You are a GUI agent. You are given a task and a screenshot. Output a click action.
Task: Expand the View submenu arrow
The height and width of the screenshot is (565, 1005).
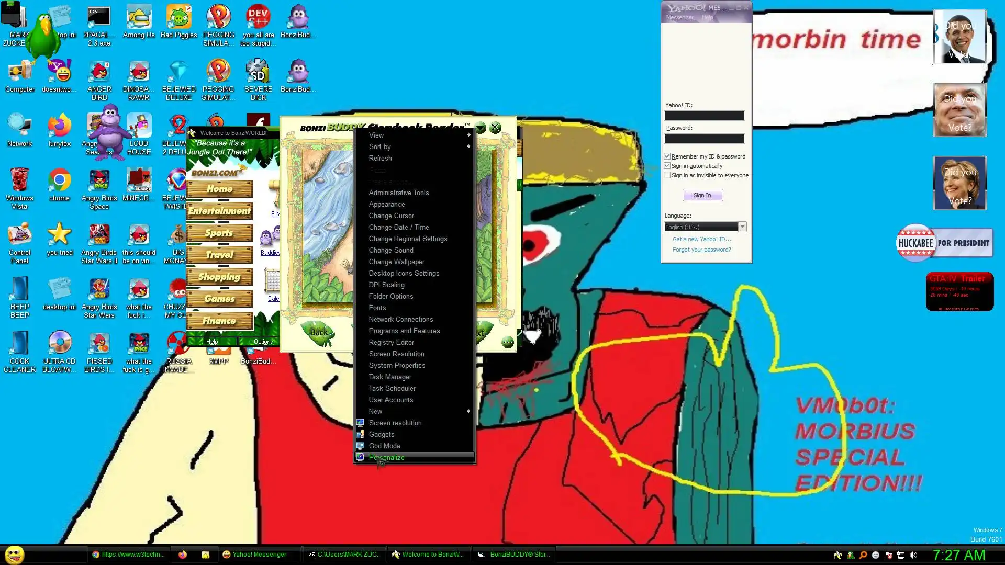468,135
